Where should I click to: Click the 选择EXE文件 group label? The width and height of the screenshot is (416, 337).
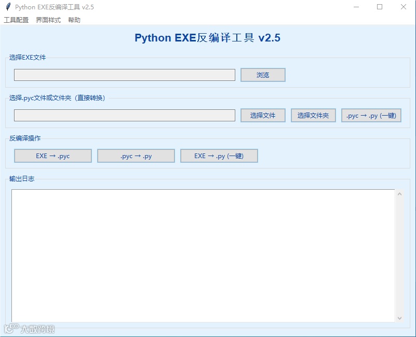coord(28,58)
